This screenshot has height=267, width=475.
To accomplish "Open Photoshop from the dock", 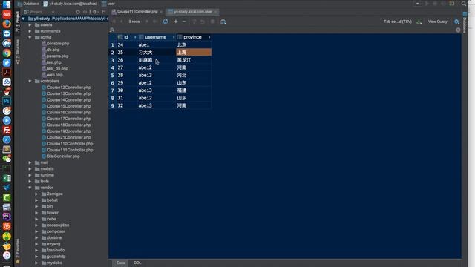I will (x=7, y=101).
